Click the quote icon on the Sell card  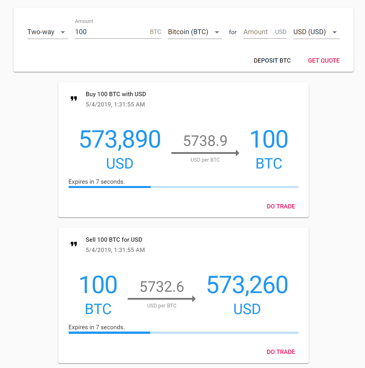(74, 244)
